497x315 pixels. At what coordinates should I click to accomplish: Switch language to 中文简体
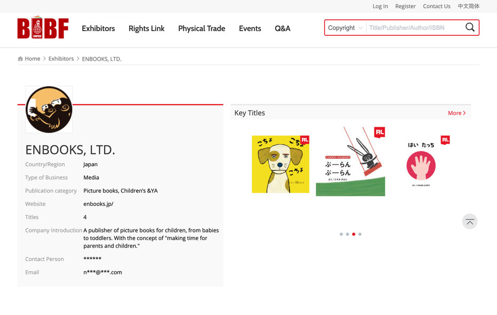469,6
